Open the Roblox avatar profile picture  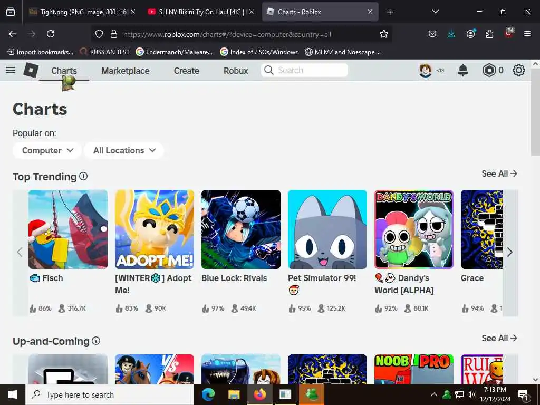[x=426, y=70]
